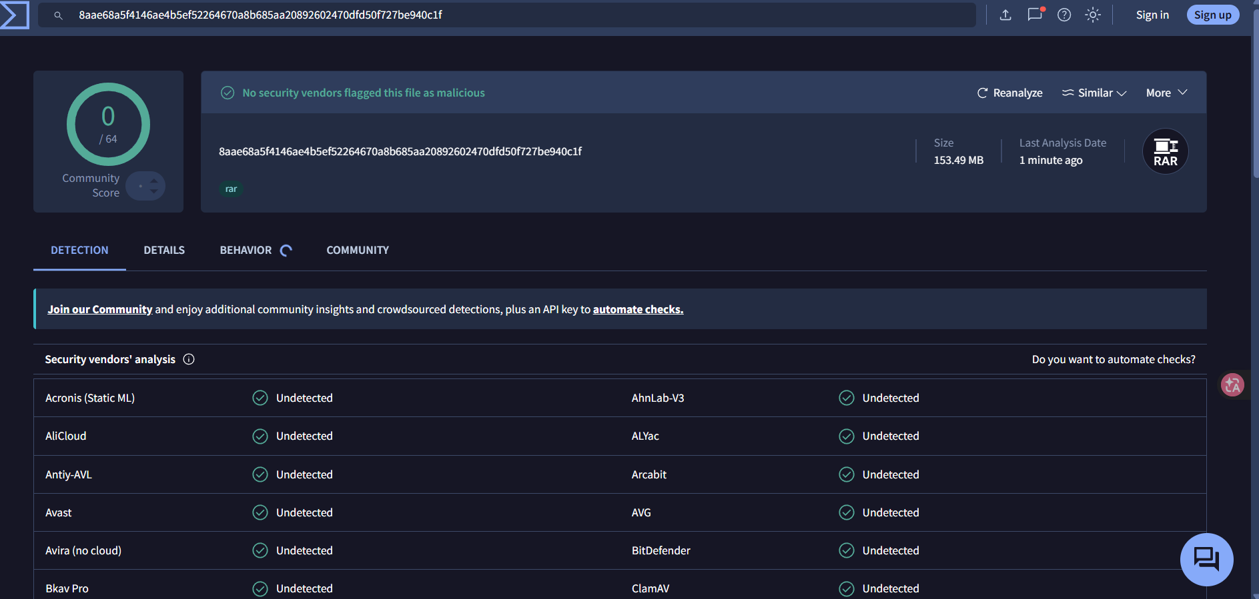The height and width of the screenshot is (599, 1259).
Task: Switch to the DETECTION tab
Action: 79,250
